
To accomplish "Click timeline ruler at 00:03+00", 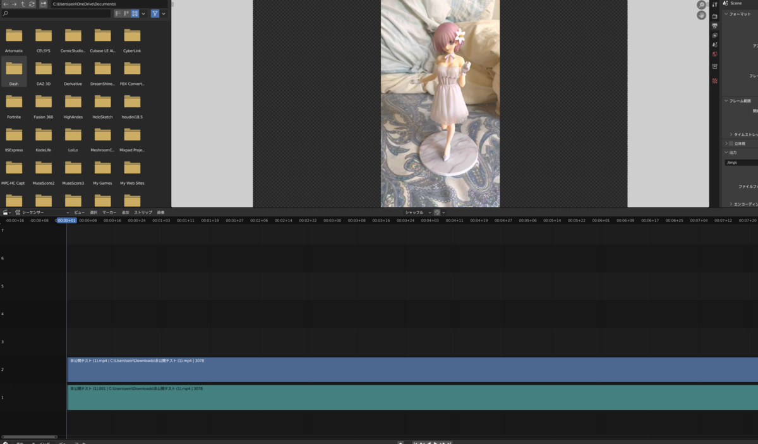I will (x=332, y=221).
